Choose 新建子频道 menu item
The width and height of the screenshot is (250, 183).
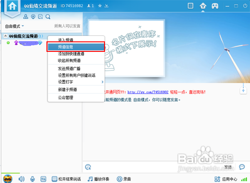coord(76,90)
